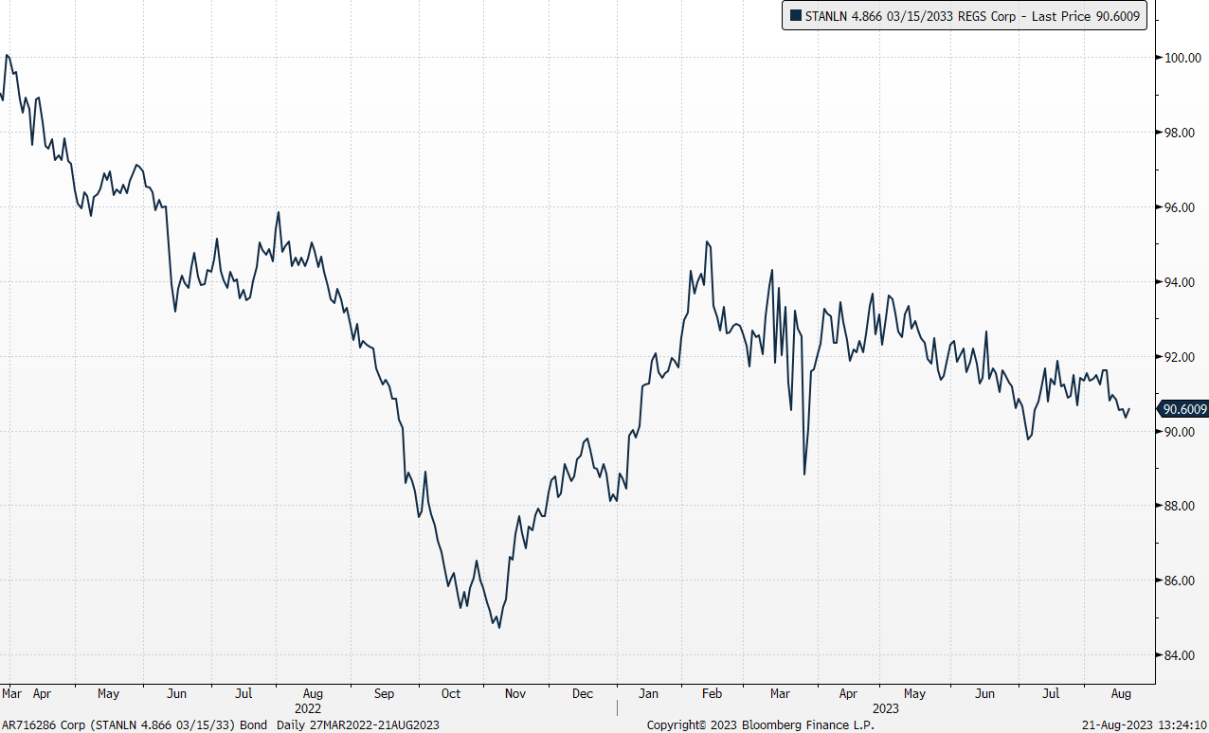Click the Sep x-axis label

click(x=384, y=694)
